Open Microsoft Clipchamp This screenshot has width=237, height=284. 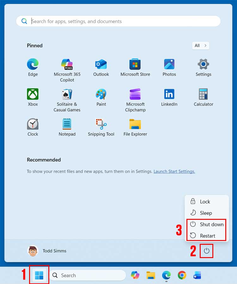(135, 100)
